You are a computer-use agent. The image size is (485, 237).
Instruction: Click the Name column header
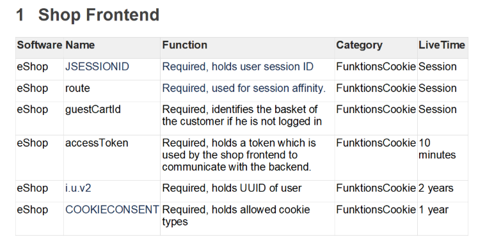[80, 45]
